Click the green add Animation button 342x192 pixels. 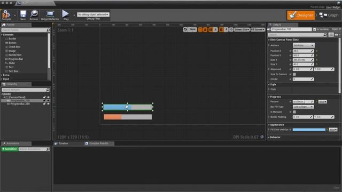coord(10,149)
